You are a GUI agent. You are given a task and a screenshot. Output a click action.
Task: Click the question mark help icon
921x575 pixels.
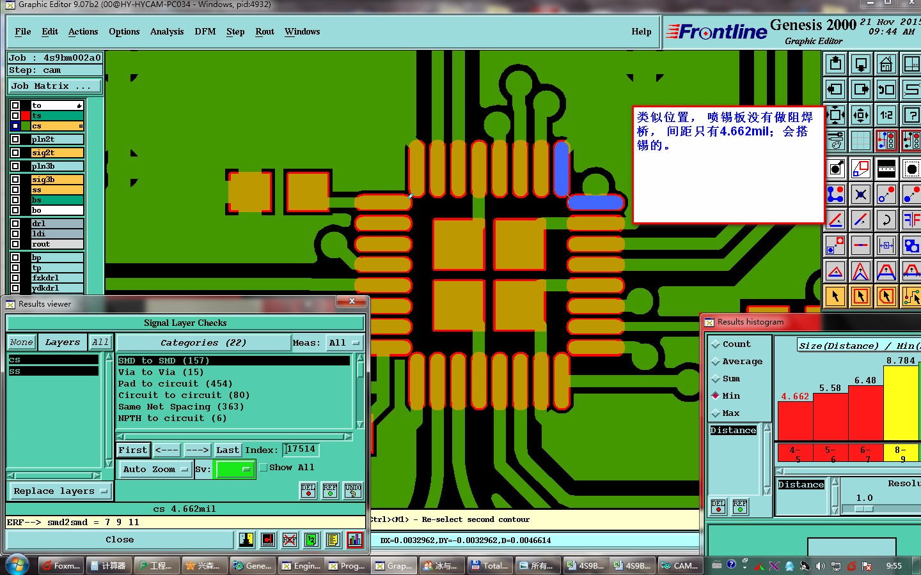point(911,116)
